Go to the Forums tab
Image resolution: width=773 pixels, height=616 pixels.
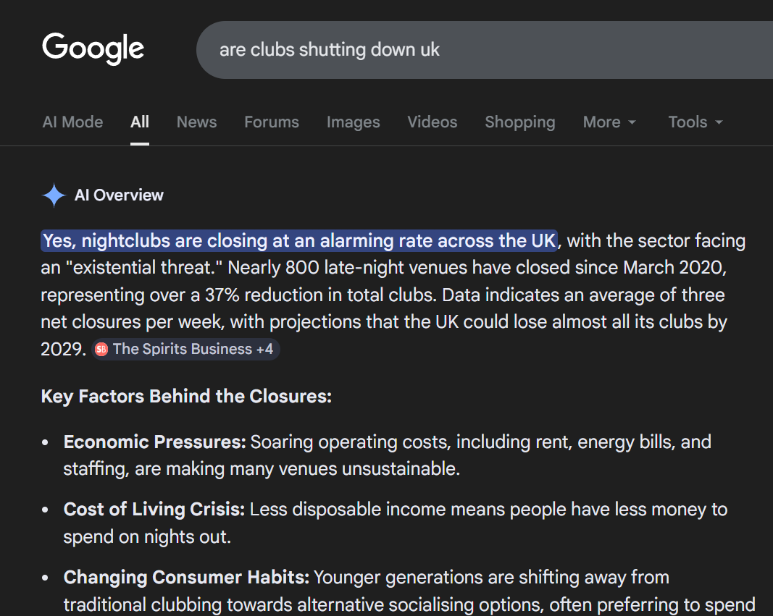click(x=271, y=122)
